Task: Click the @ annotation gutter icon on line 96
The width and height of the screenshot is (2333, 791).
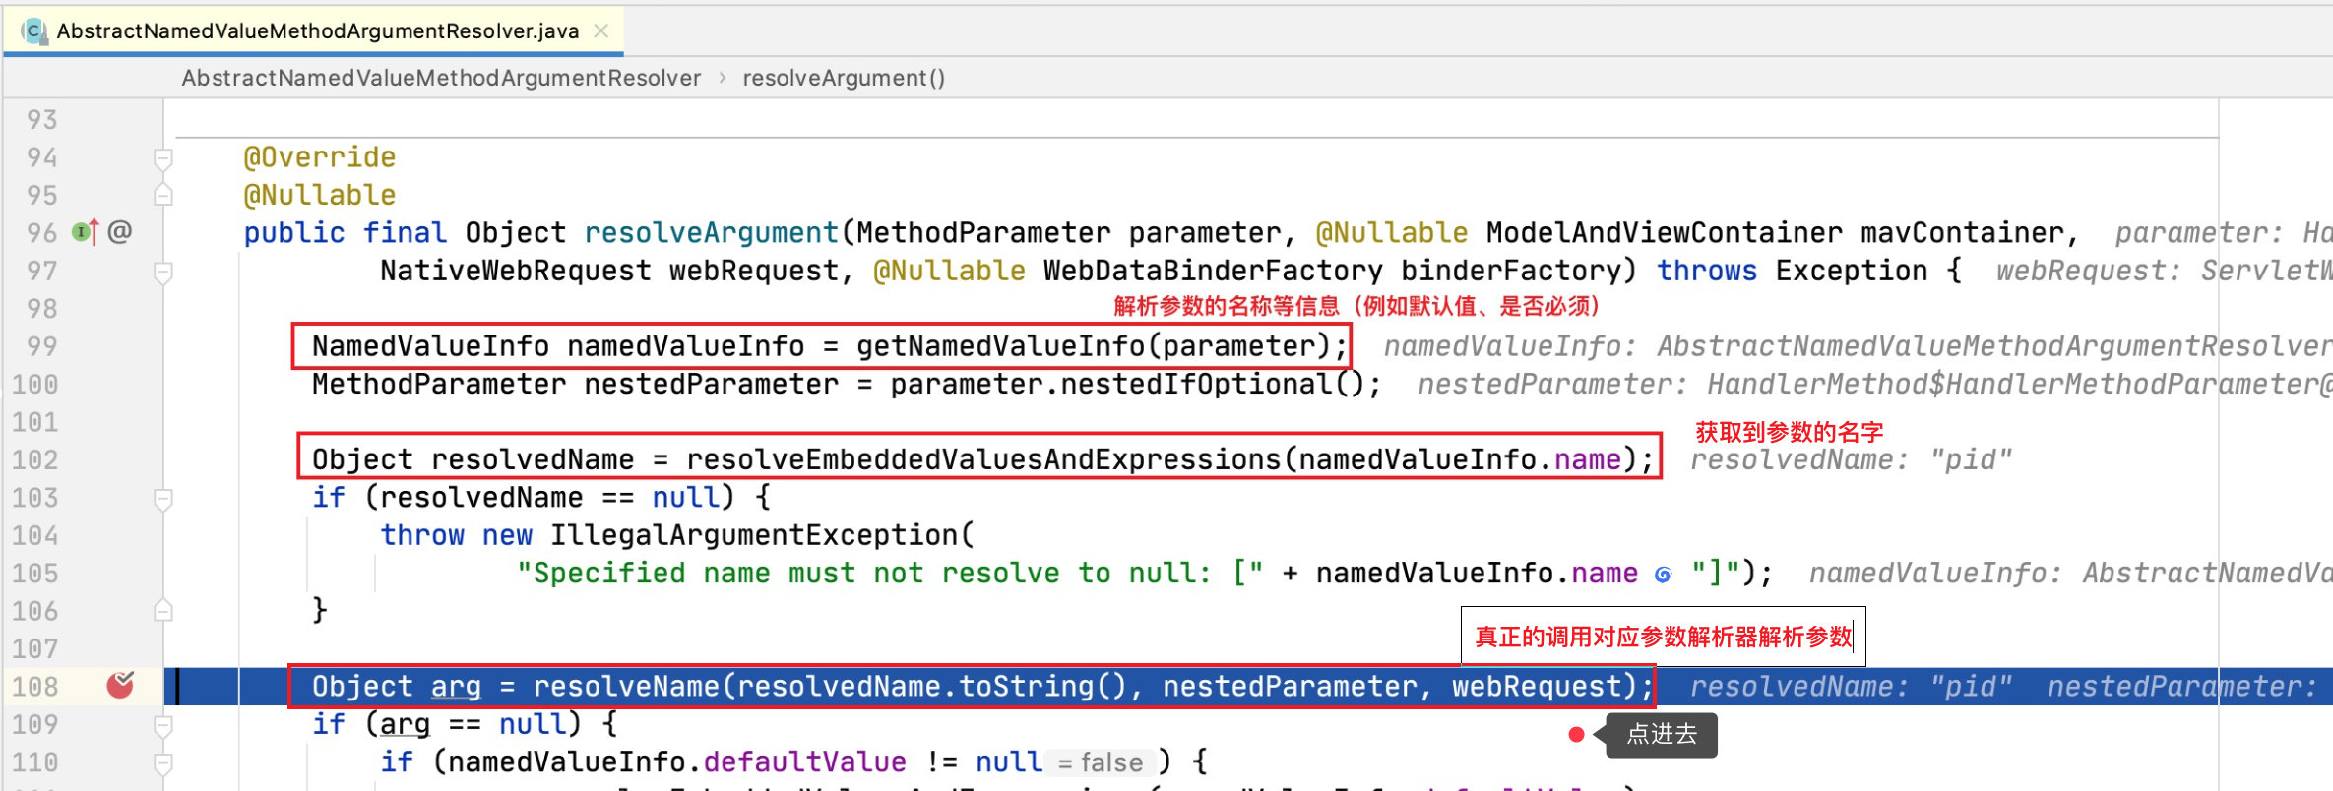Action: point(120,232)
